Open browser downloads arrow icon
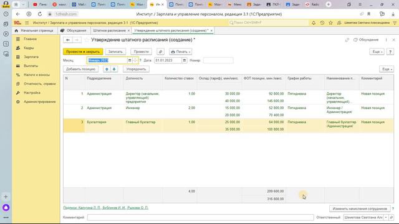 393,14
